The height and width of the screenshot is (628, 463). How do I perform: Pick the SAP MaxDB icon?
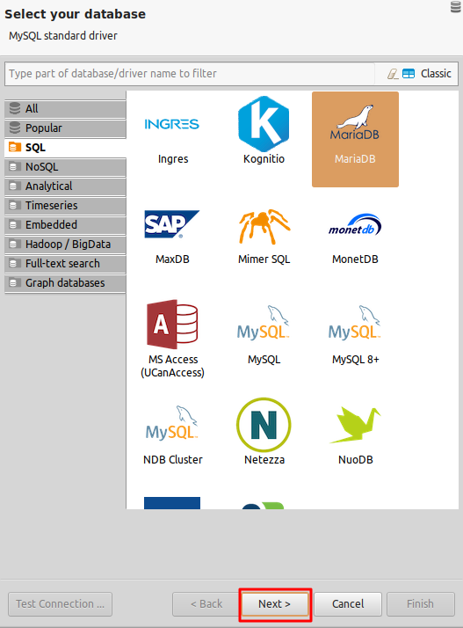point(172,224)
